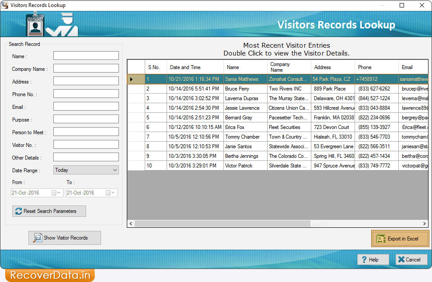
Task: Open the Date Range dropdown showing Today
Action: 86,170
